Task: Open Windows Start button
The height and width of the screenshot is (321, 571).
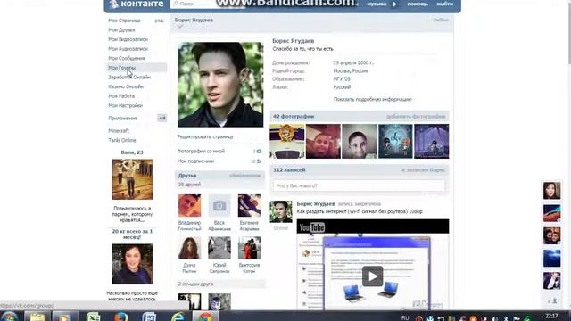Action: click(10, 317)
